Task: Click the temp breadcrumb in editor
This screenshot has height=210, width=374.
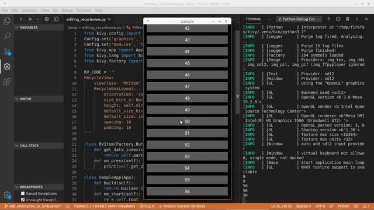Action: click(72, 27)
